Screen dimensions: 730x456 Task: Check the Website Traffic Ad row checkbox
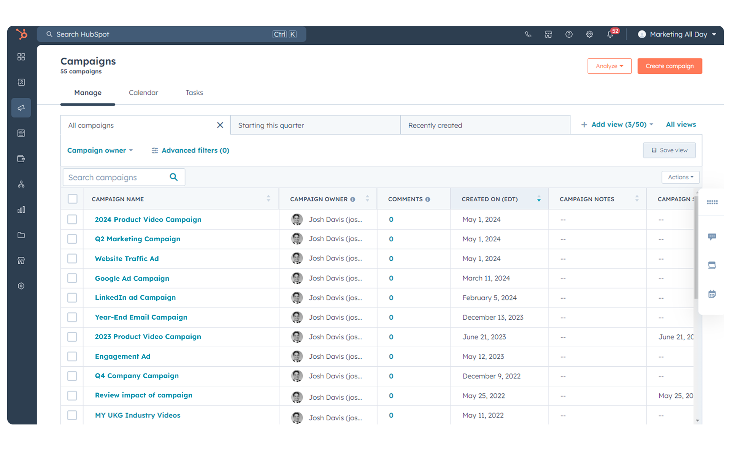click(x=72, y=258)
